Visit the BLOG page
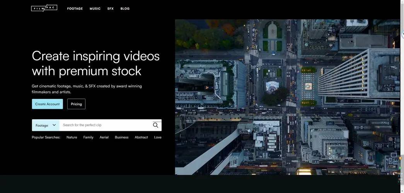404x193 pixels. (125, 8)
